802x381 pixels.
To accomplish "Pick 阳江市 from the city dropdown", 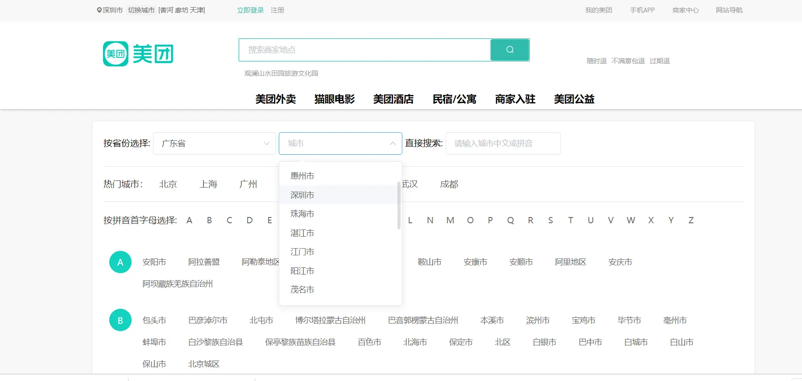I will tap(340, 271).
